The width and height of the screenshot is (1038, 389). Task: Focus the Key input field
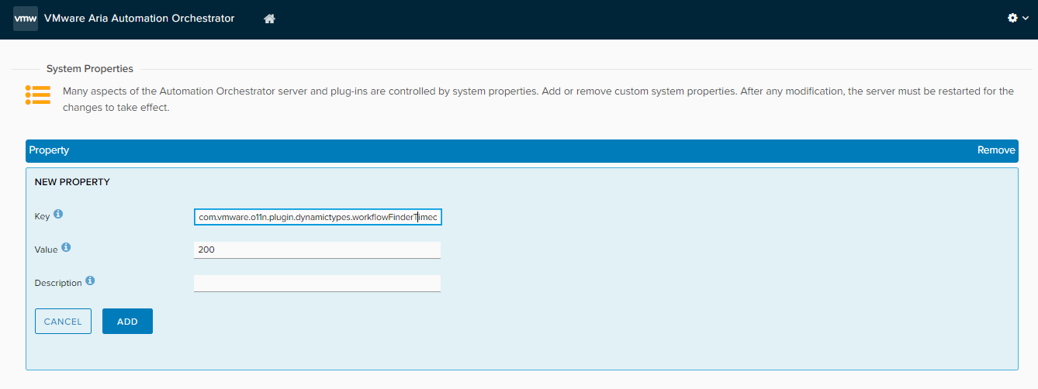point(317,218)
